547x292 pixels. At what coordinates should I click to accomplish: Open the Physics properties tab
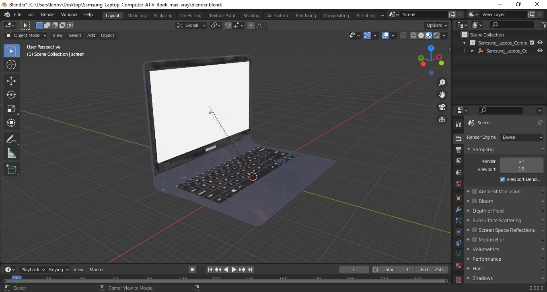[458, 232]
